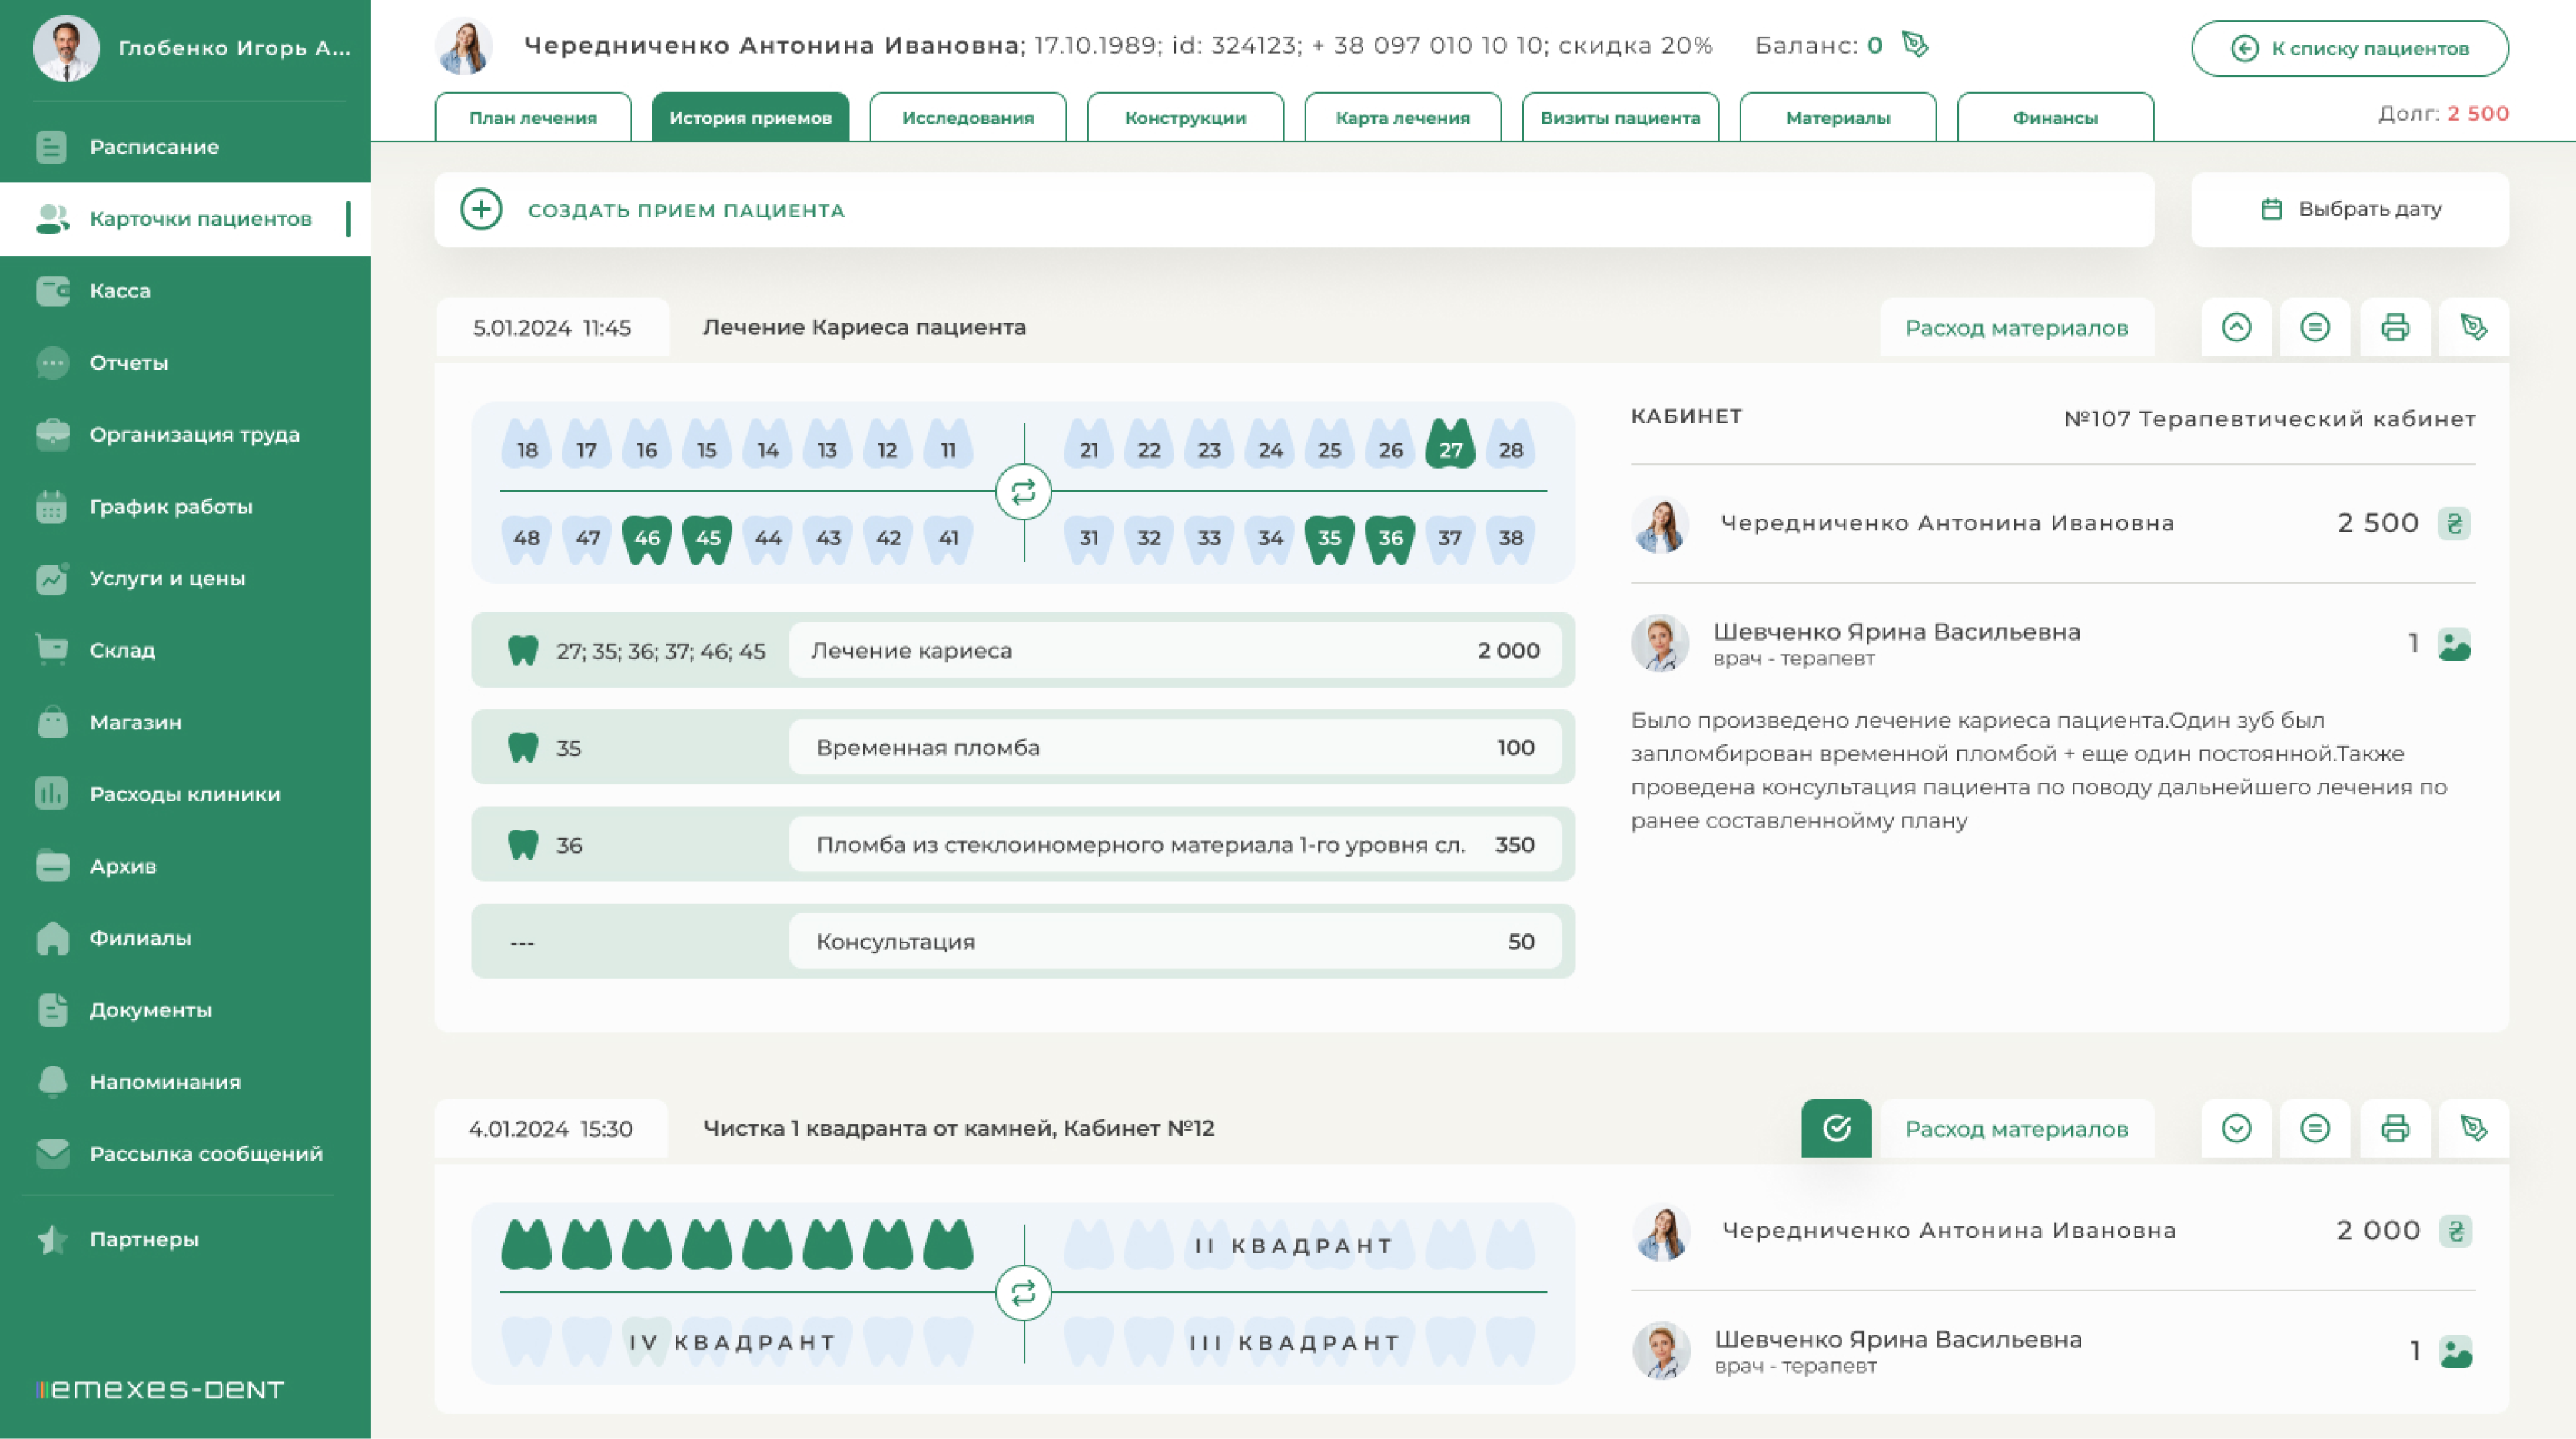Image resolution: width=2576 pixels, height=1439 pixels.
Task: Click Расход материалов for 5.01.2024 appointment
Action: coord(2016,327)
